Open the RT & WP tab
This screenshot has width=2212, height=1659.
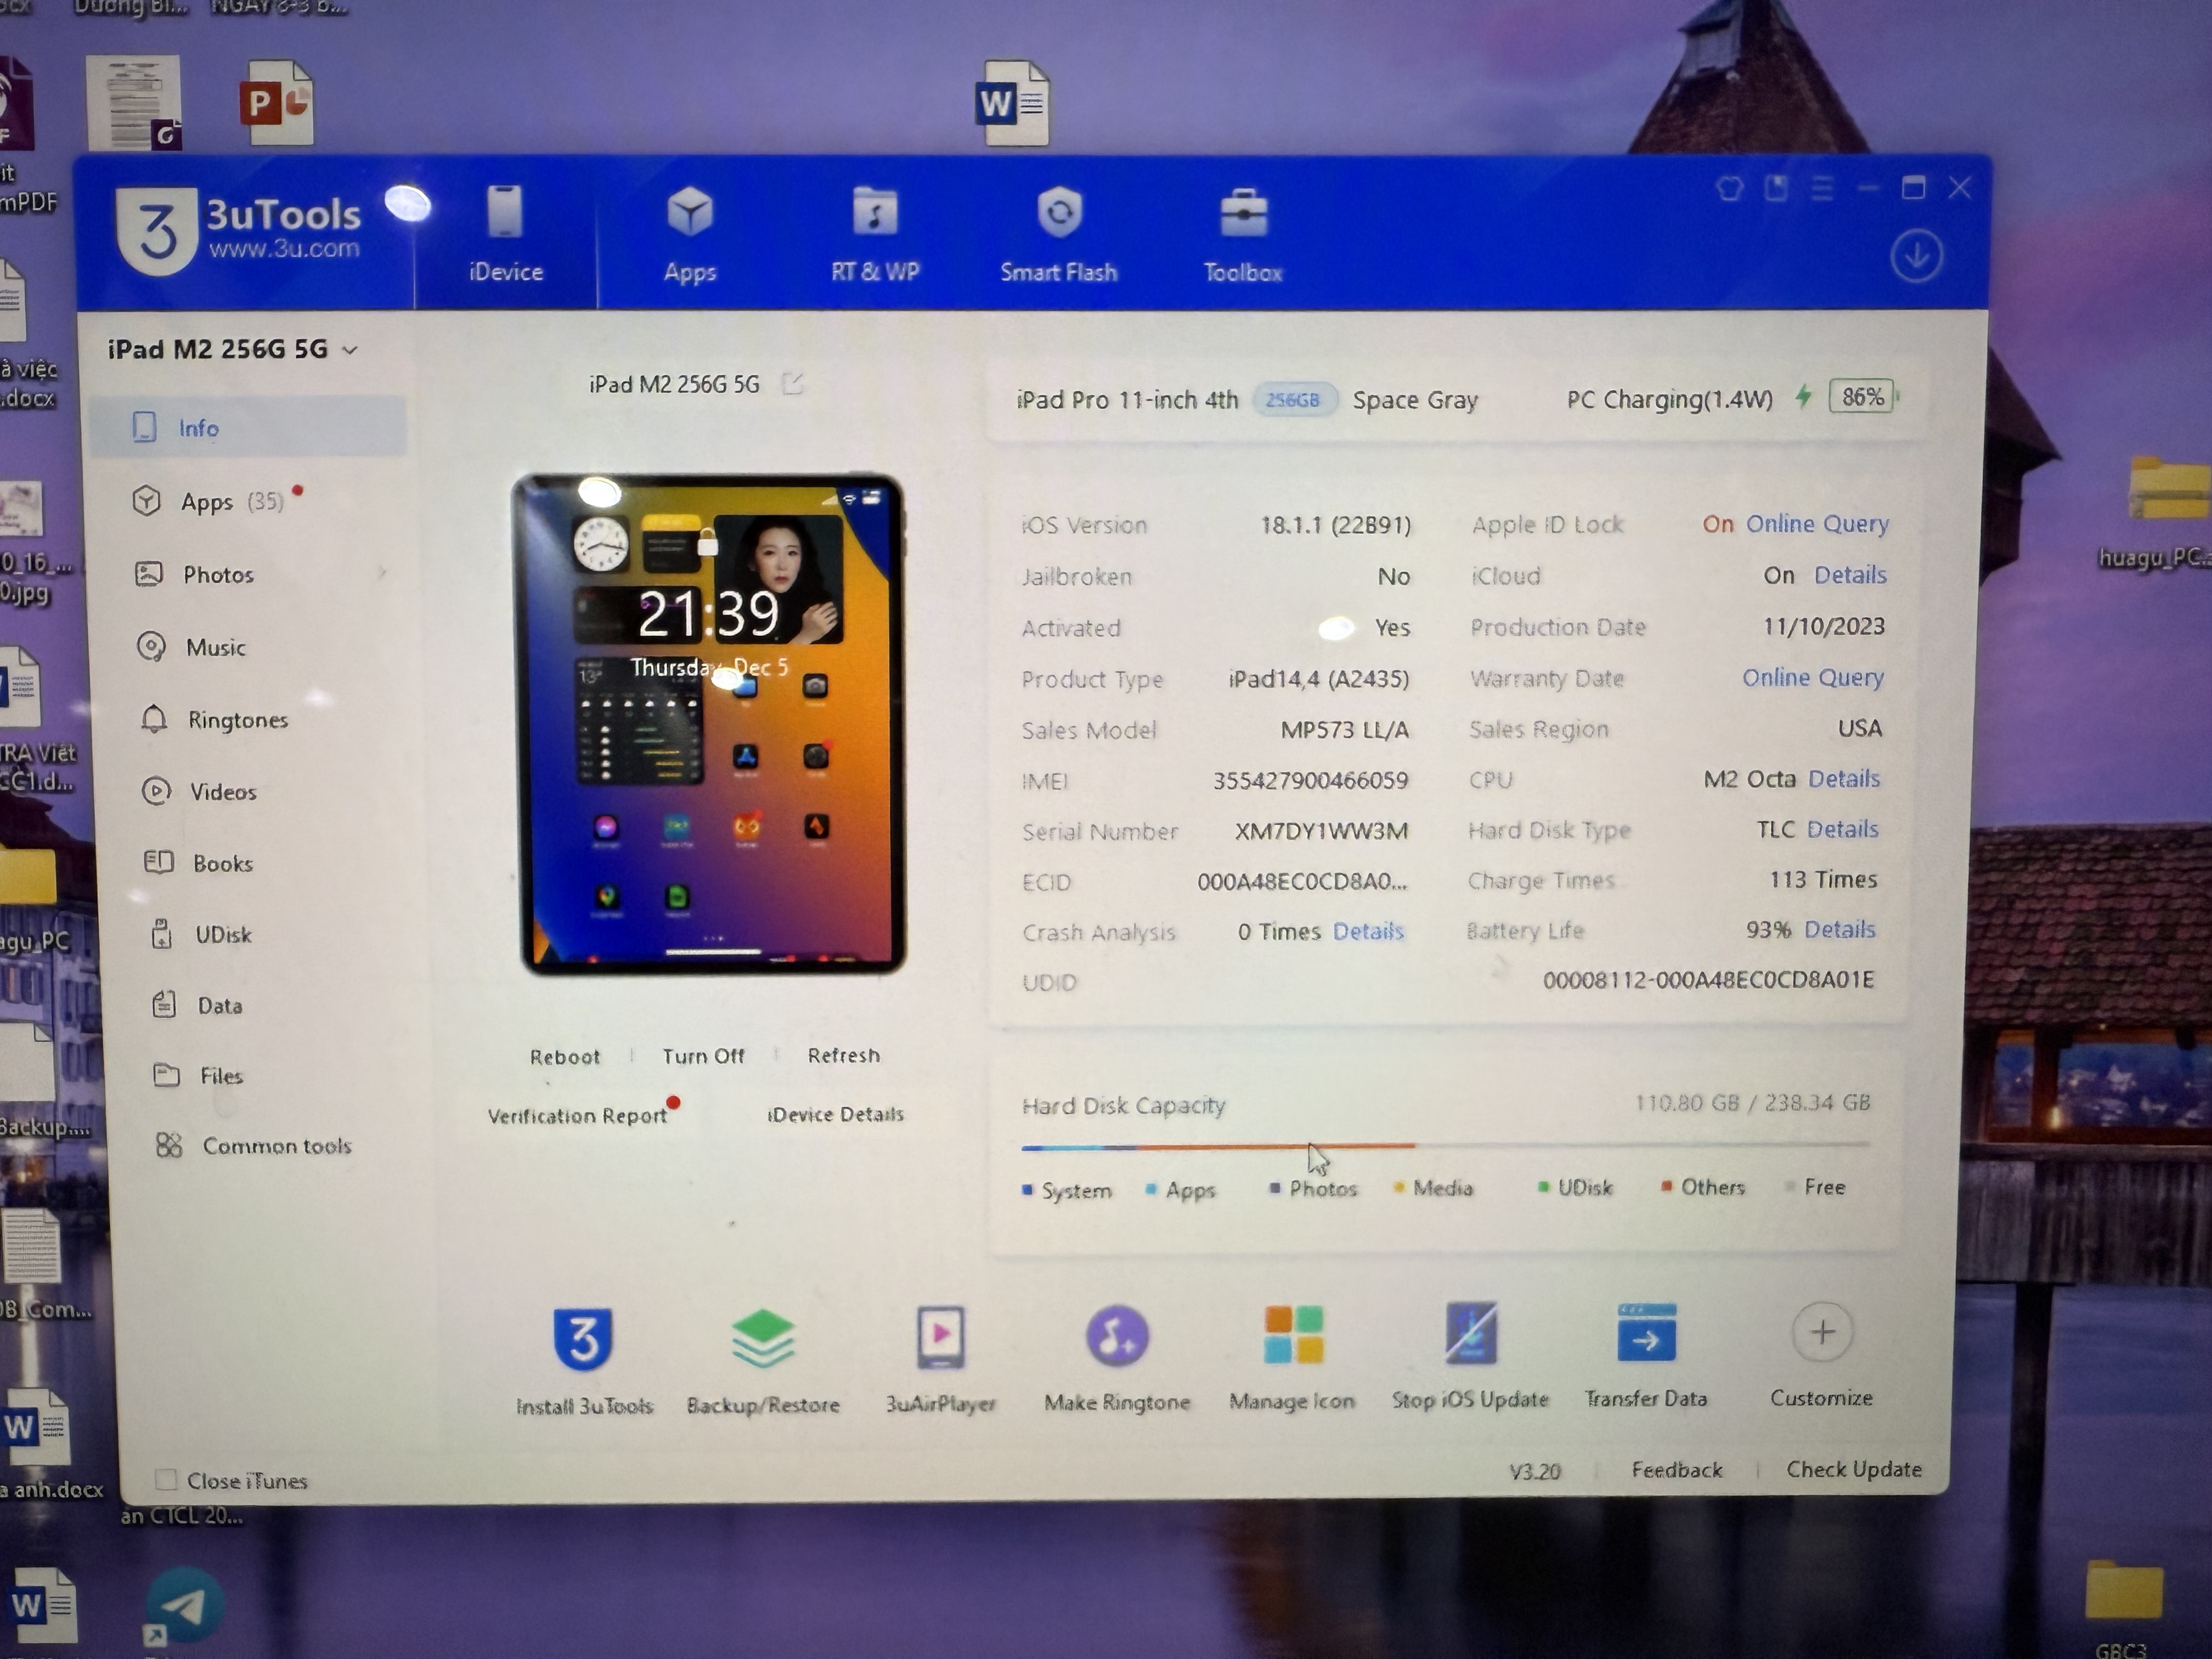[x=875, y=236]
